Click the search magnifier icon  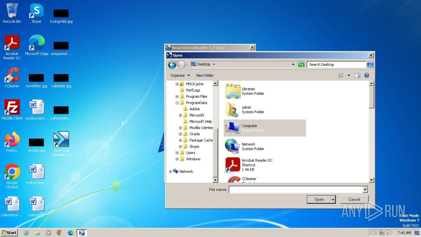[370, 65]
